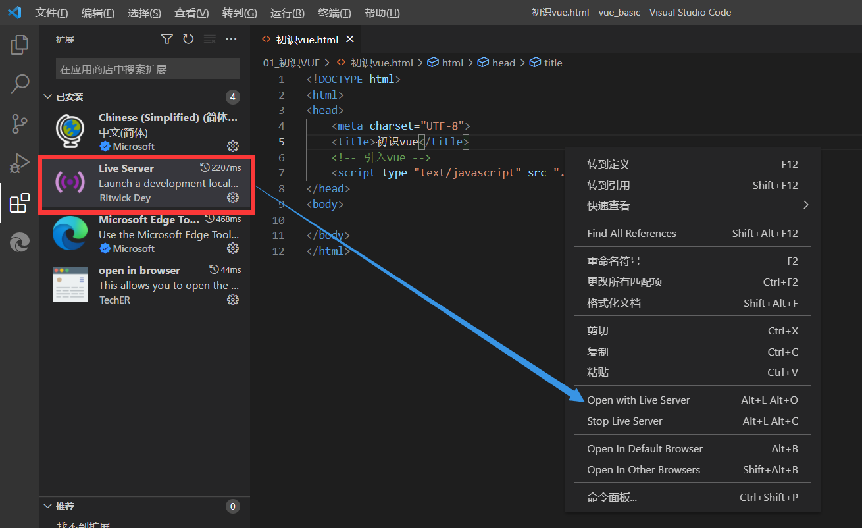Open the 编辑(E) menu
The image size is (862, 528).
coord(98,13)
